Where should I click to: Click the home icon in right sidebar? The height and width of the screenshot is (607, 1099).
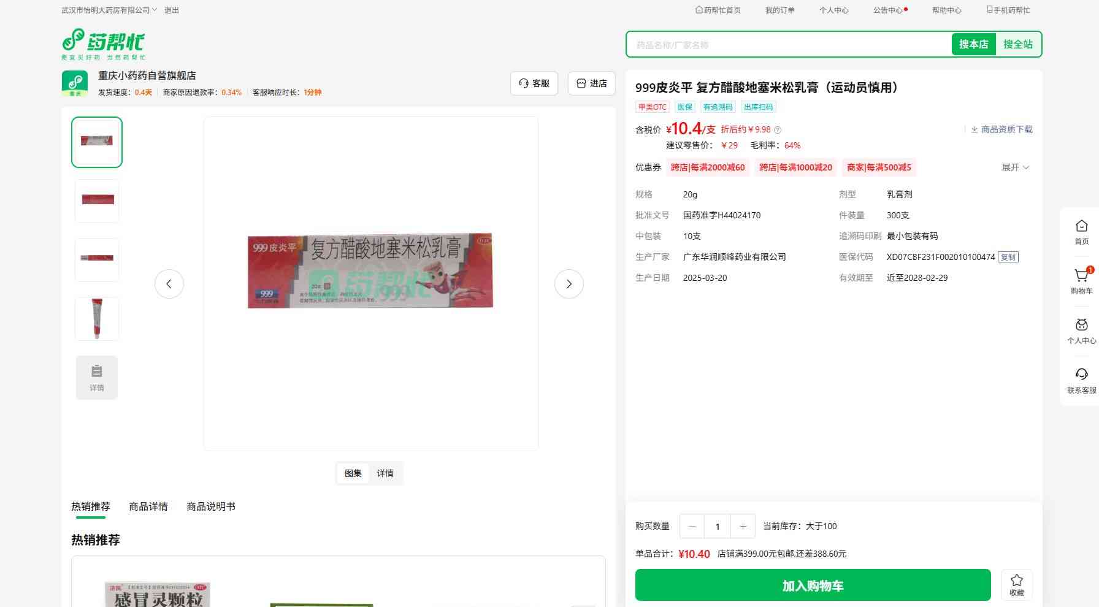tap(1081, 226)
